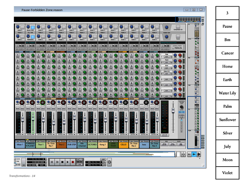Click the song position bar field

point(36,159)
